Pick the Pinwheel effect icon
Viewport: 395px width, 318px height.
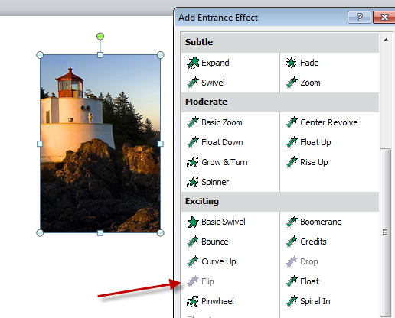pos(193,301)
